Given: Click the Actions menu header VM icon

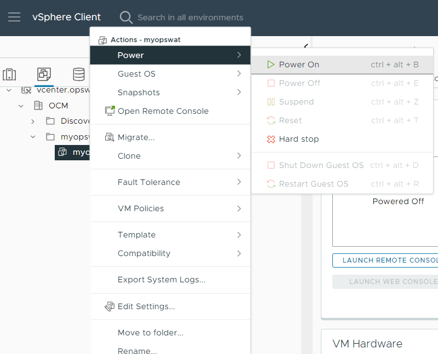Looking at the screenshot, I should coord(102,40).
